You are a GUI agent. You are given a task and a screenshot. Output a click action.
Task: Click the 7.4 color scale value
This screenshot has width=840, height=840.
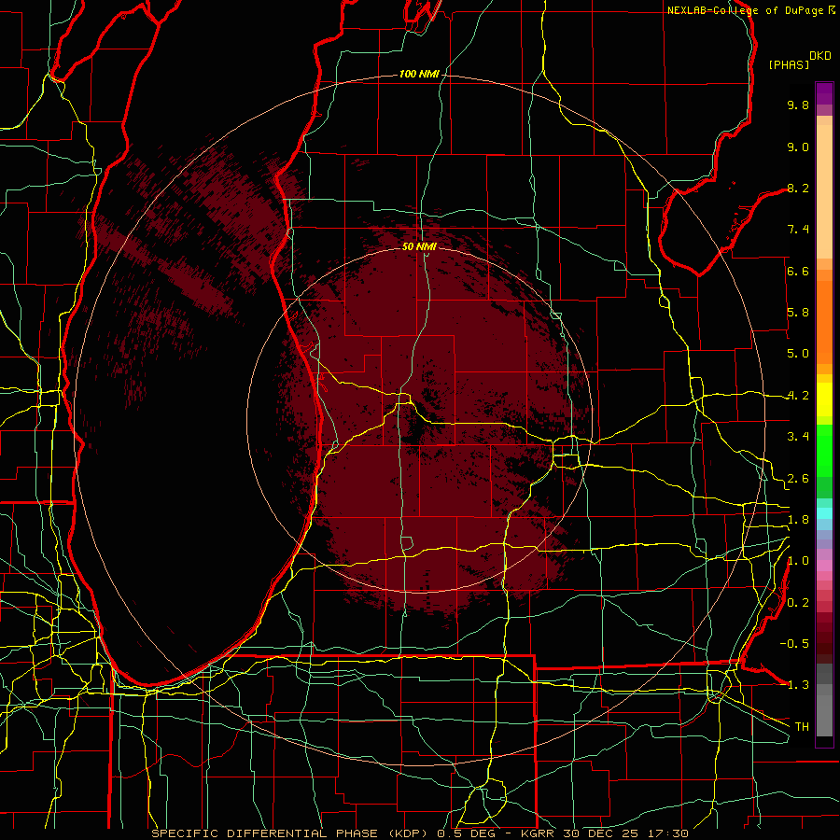(798, 230)
